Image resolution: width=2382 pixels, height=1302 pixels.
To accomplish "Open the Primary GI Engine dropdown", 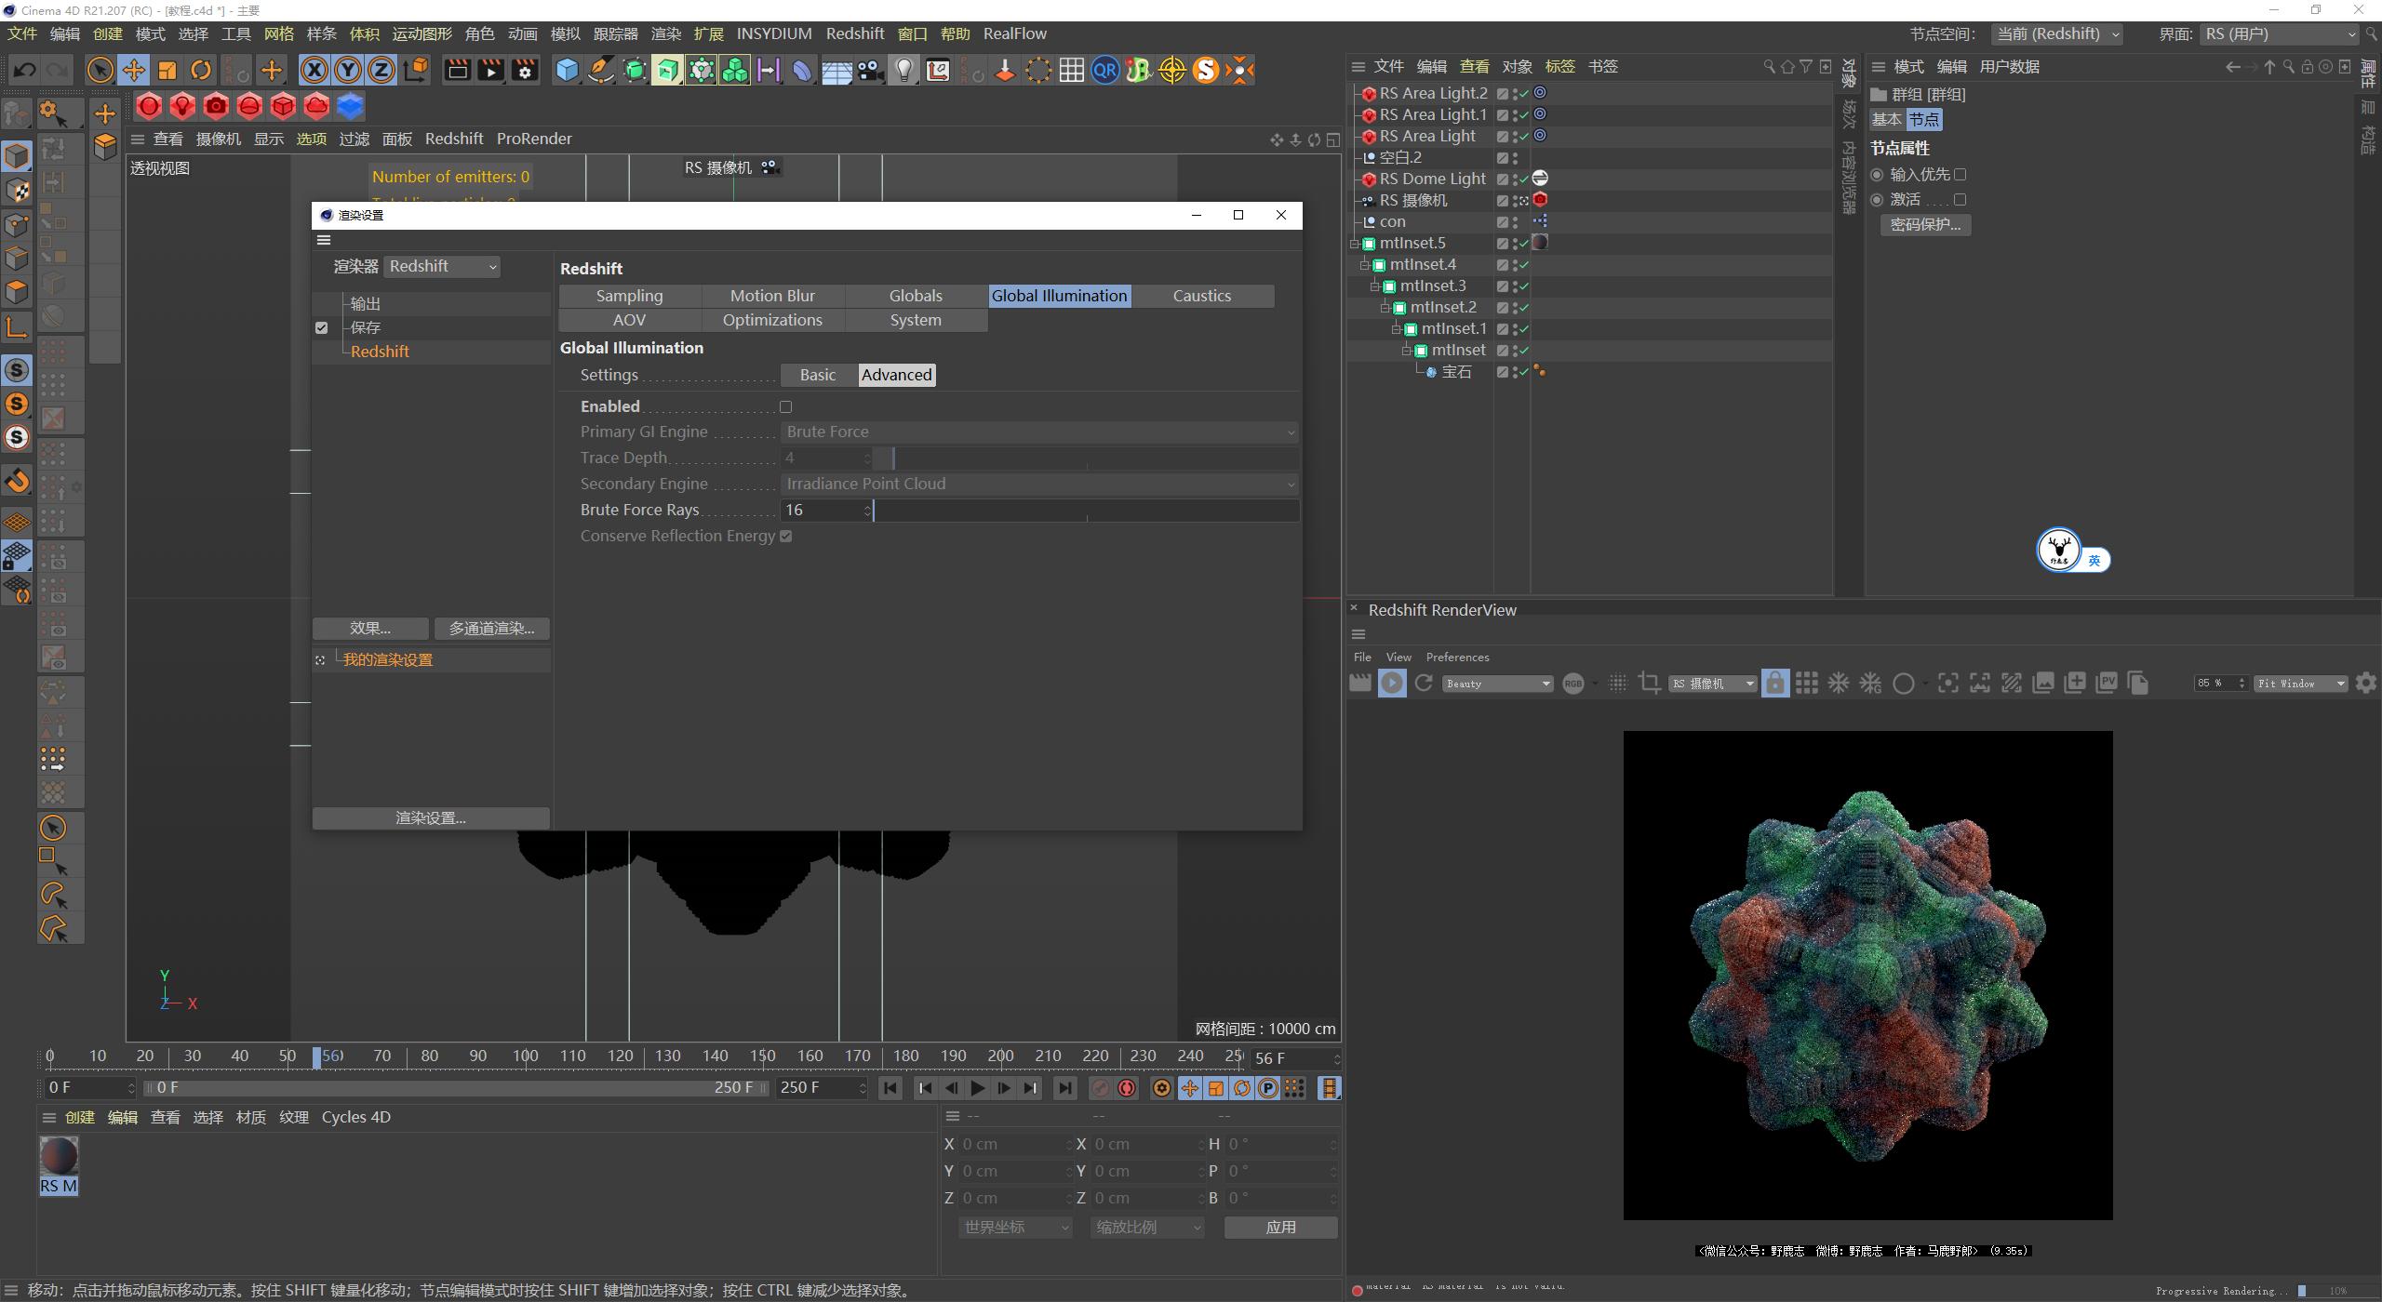I will pos(1039,431).
